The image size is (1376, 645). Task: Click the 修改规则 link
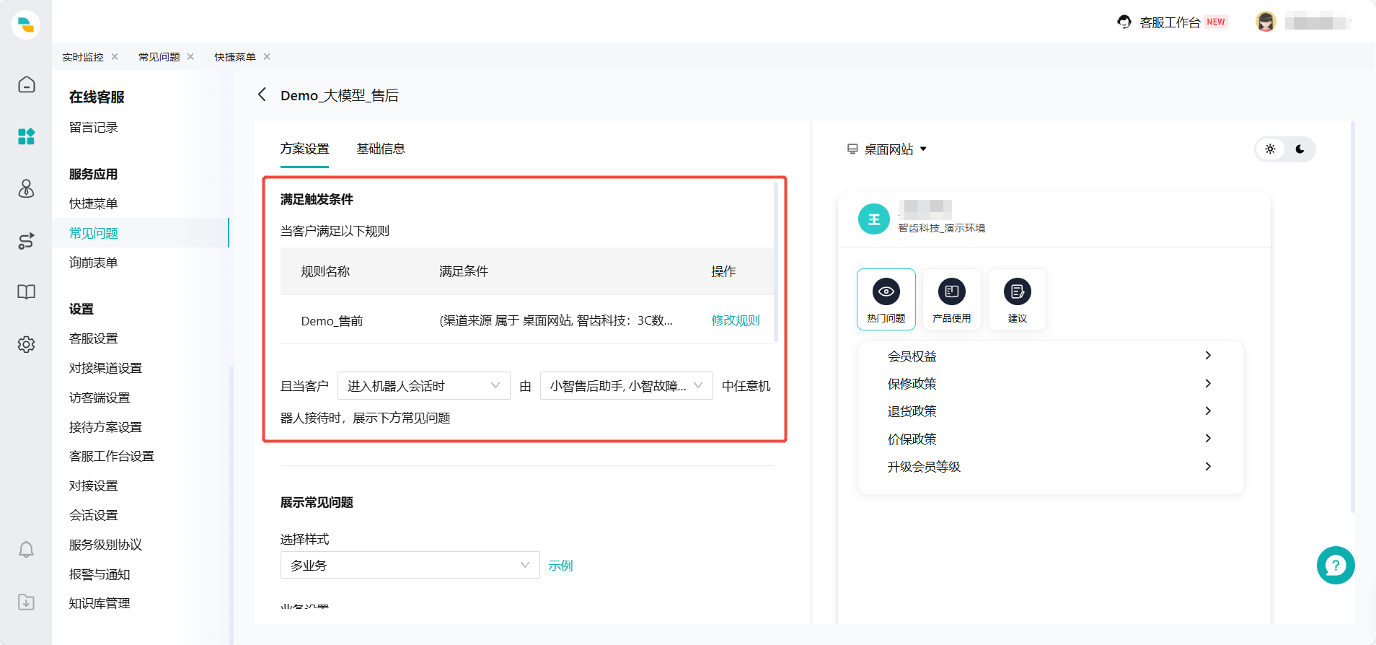click(x=736, y=320)
